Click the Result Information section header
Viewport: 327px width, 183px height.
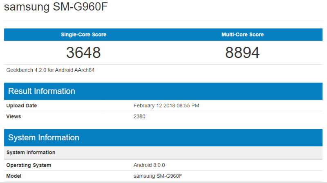163,91
